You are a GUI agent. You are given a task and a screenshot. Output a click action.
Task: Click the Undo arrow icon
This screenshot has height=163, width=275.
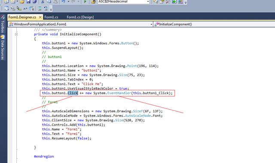[64, 2]
